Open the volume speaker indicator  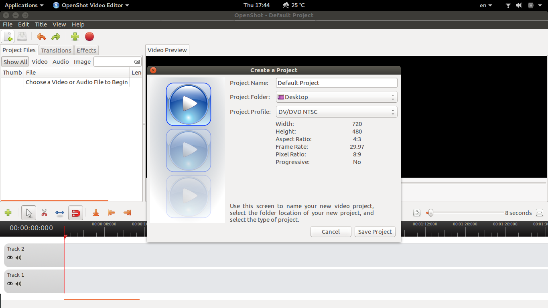tap(519, 5)
